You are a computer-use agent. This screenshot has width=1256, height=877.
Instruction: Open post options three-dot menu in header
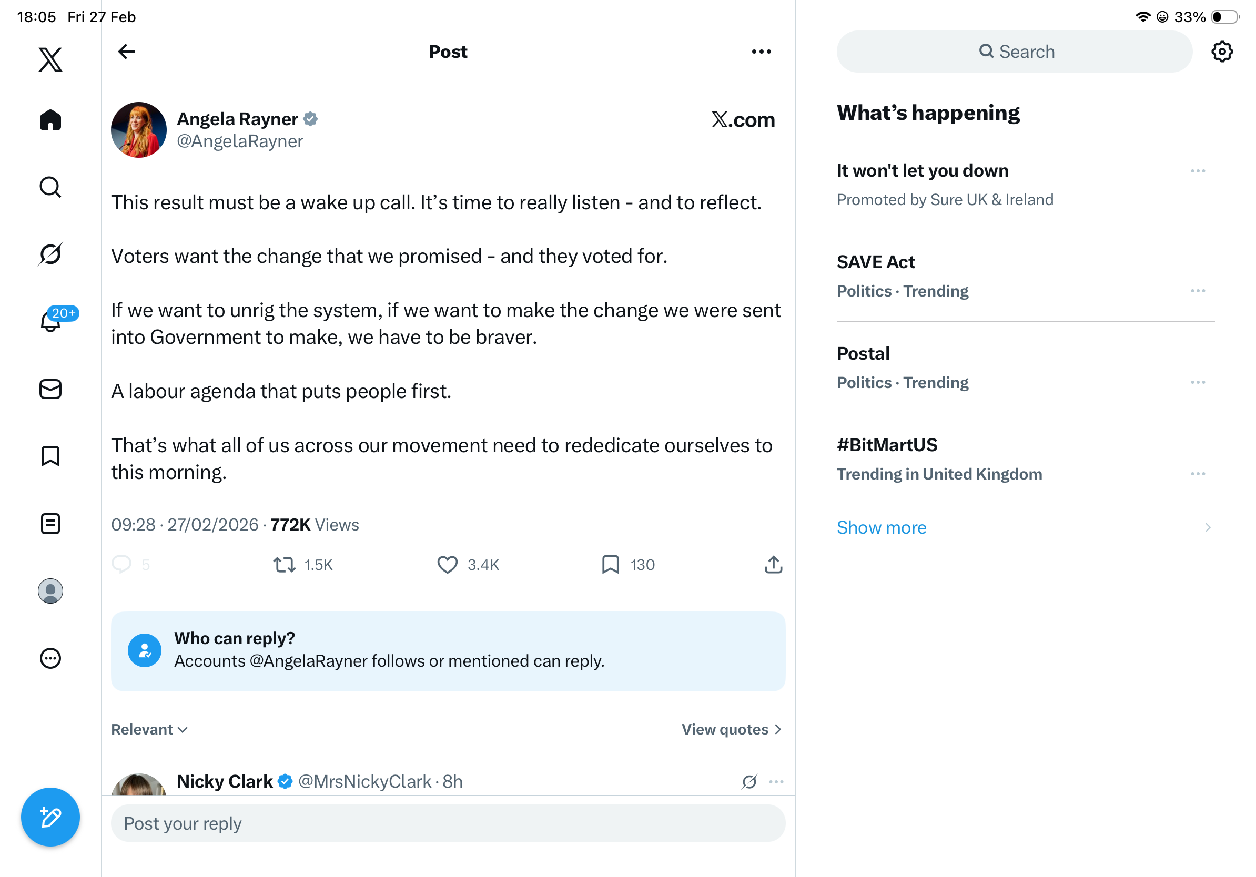pos(761,52)
